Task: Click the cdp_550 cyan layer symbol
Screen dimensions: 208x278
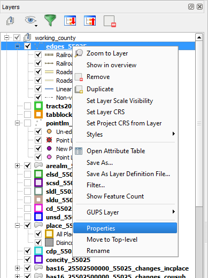Action: [38, 251]
